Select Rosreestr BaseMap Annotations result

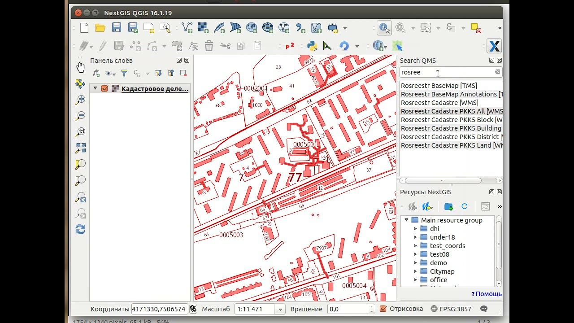(x=451, y=94)
